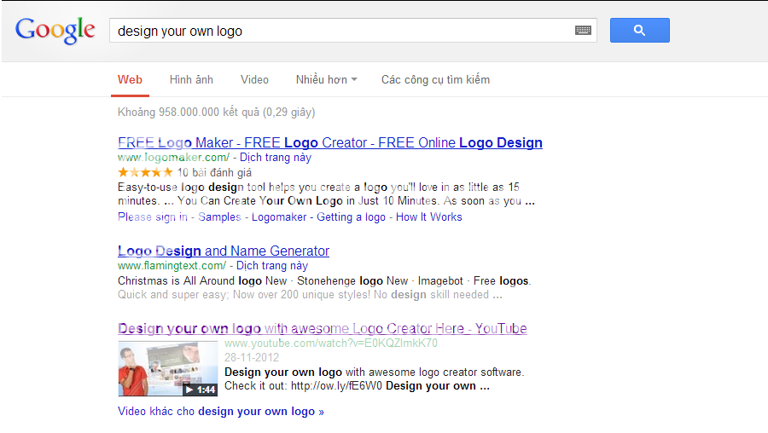Switch to the Hình ảnh tab
This screenshot has width=768, height=433.
click(x=191, y=80)
